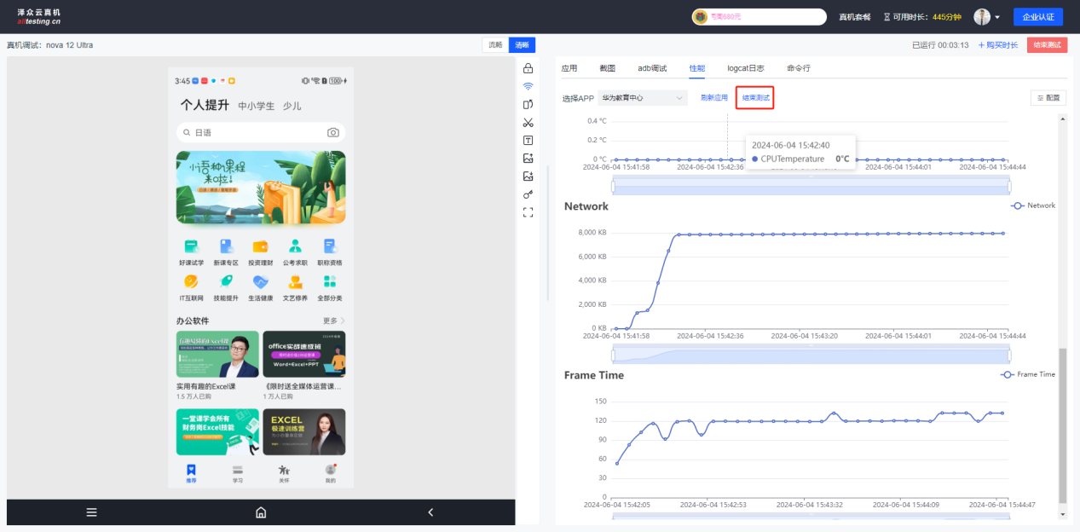Click the rotate device icon
This screenshot has height=532, width=1080.
[528, 104]
